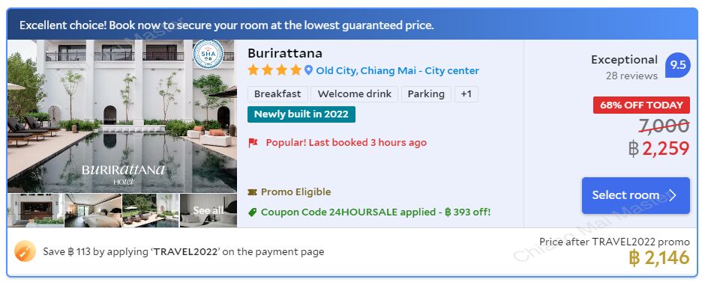Click the green coupon tag icon

coord(253,212)
